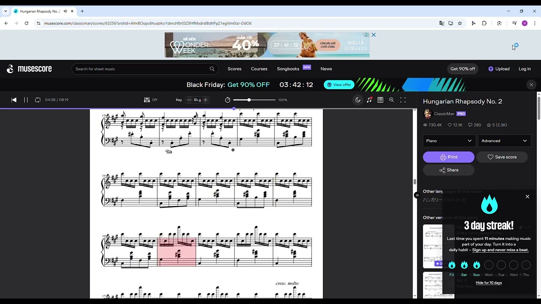Click the translate page icon
Image resolution: width=541 pixels, height=304 pixels.
pos(442,23)
